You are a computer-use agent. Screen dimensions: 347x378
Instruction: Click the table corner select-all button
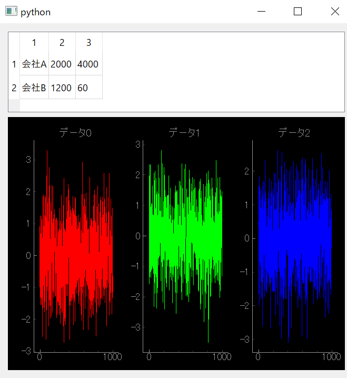click(x=14, y=43)
